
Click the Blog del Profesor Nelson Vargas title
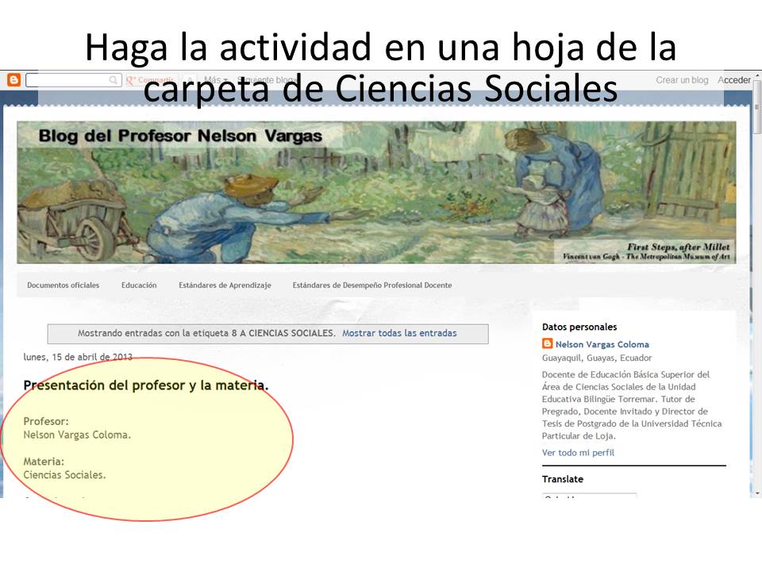180,136
